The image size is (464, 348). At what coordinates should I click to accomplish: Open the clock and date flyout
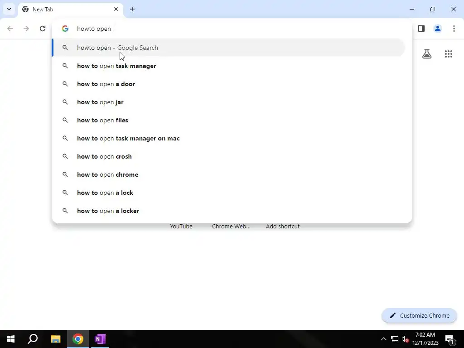(x=425, y=339)
